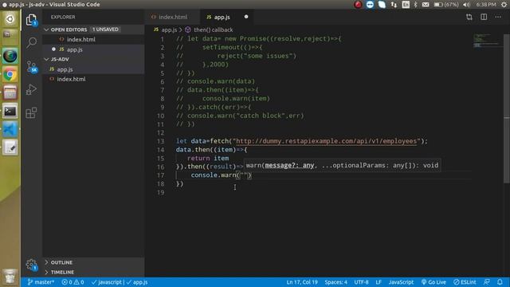
Task: Click the 1 UNSAVED badge
Action: tap(105, 29)
